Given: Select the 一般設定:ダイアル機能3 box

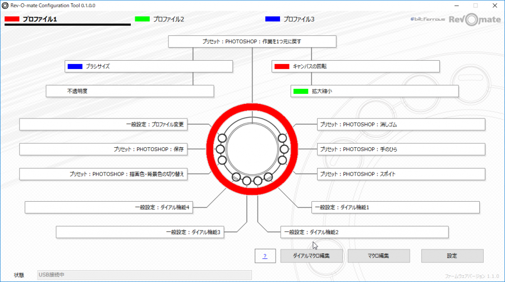Looking at the screenshot, I should [140, 232].
